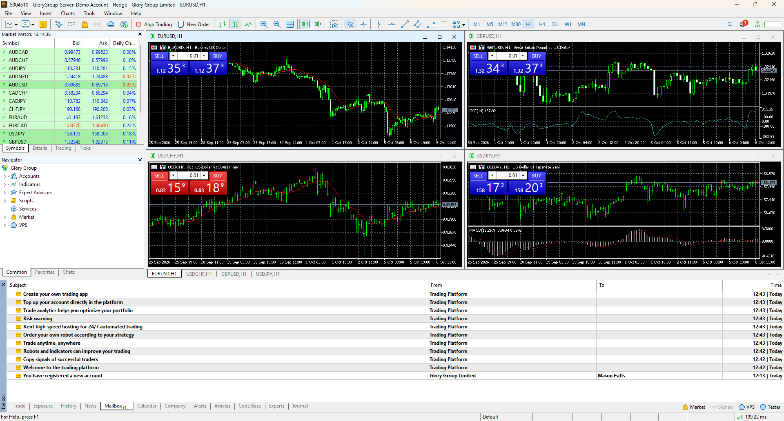Click the volume field on USDJPY panel
This screenshot has height=421, width=784.
508,175
